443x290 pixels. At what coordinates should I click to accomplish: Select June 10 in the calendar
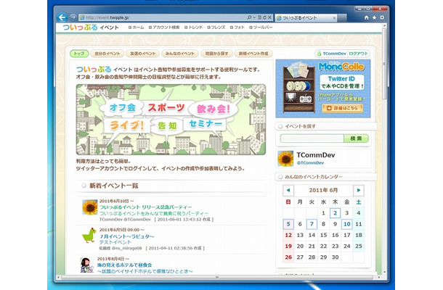pos(347,224)
